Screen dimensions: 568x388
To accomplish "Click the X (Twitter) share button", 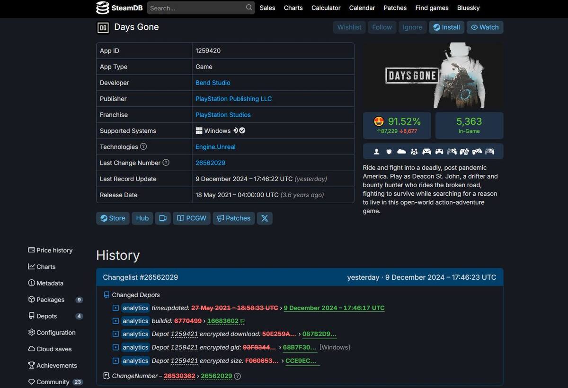I will (265, 218).
